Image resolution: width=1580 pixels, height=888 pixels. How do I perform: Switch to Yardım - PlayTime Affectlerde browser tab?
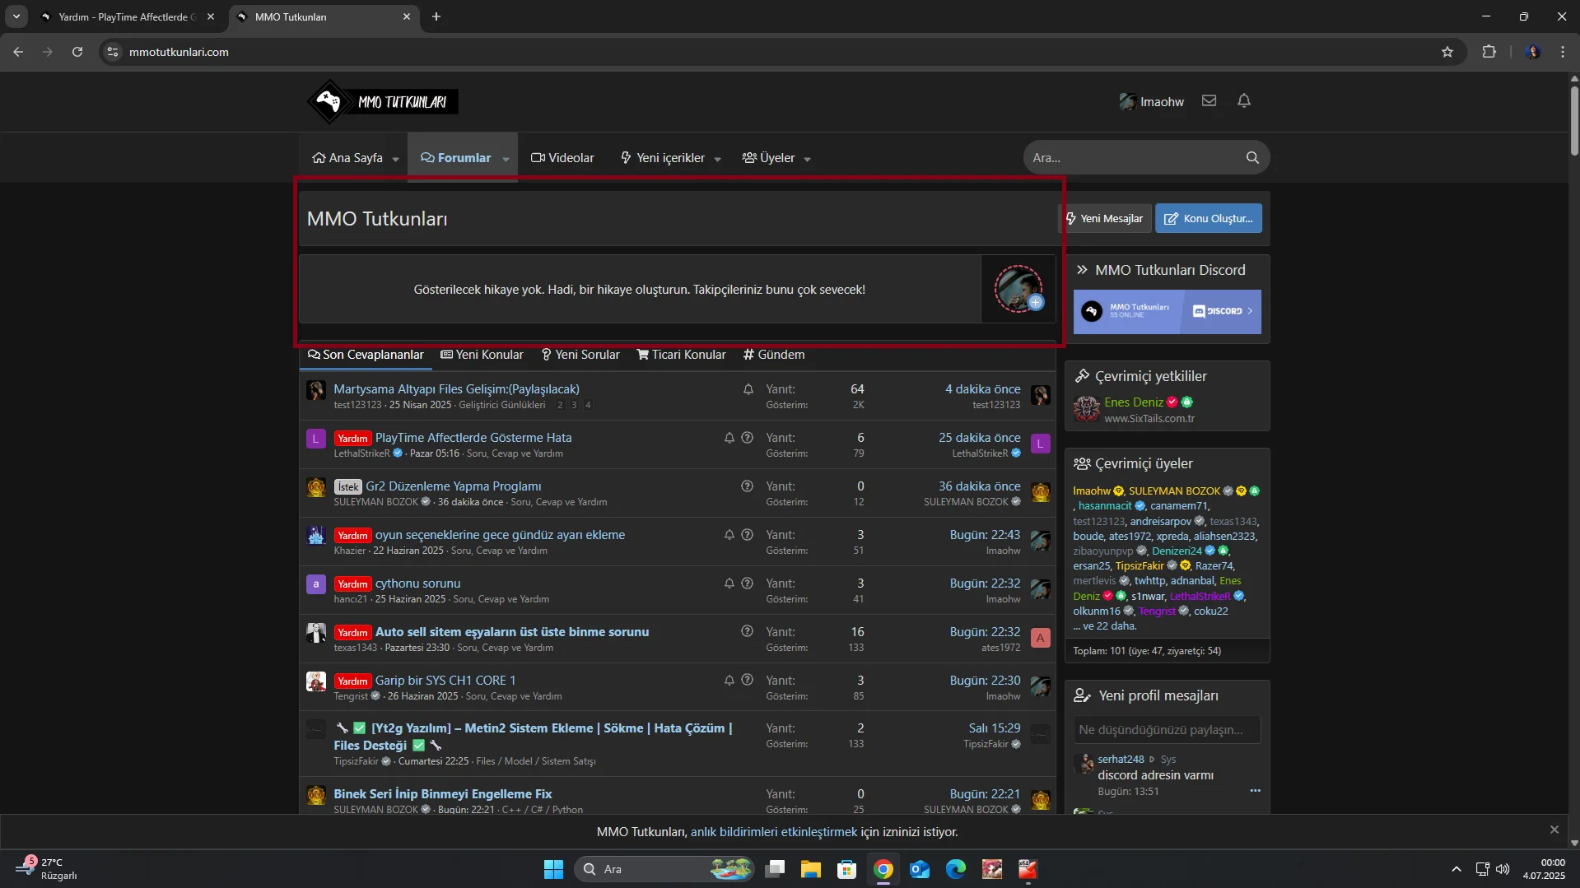click(x=128, y=16)
